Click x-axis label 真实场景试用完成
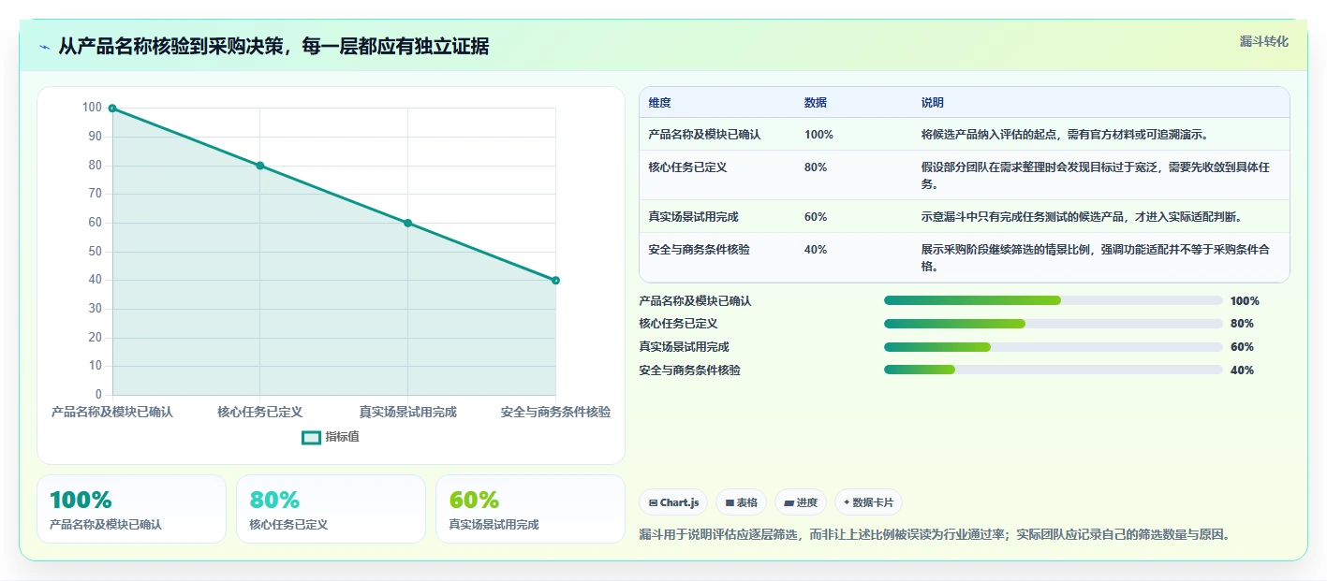The height and width of the screenshot is (581, 1327). click(x=408, y=412)
